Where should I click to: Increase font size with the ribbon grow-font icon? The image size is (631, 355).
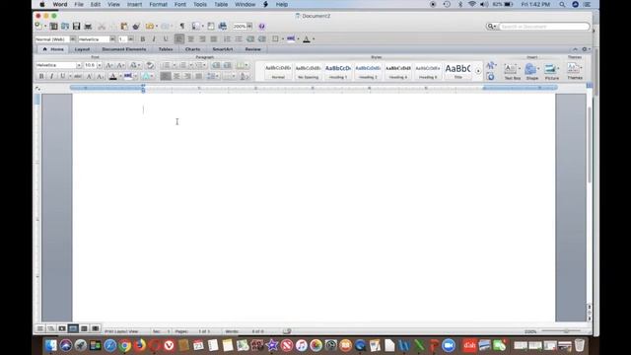108,65
